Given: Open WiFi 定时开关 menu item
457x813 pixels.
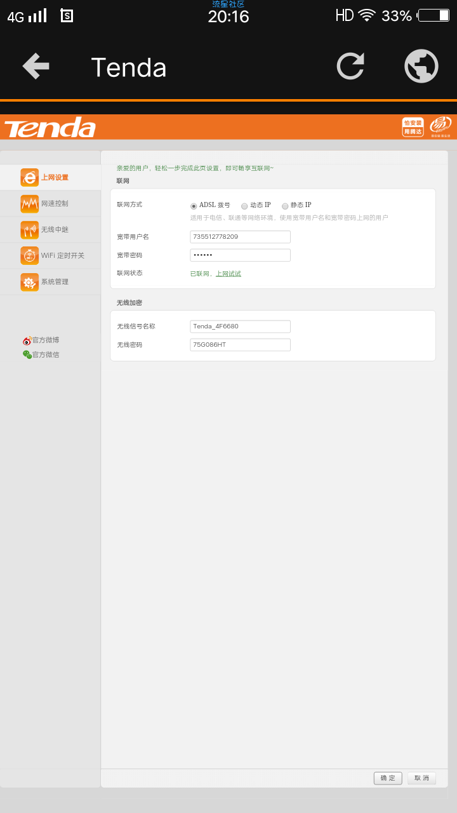Looking at the screenshot, I should (x=50, y=255).
